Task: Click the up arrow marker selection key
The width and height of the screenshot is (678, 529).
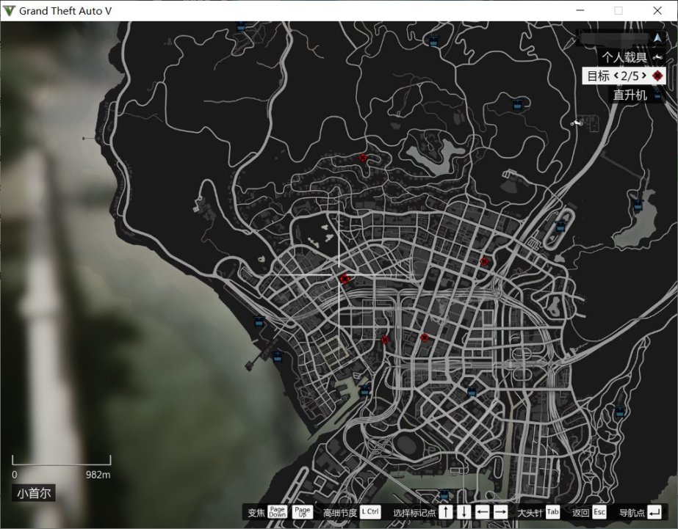Action: [446, 512]
